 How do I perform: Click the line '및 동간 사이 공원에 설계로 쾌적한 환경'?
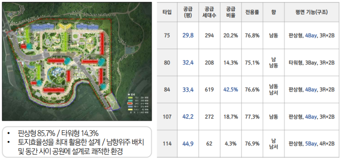pyautogui.click(x=71, y=151)
